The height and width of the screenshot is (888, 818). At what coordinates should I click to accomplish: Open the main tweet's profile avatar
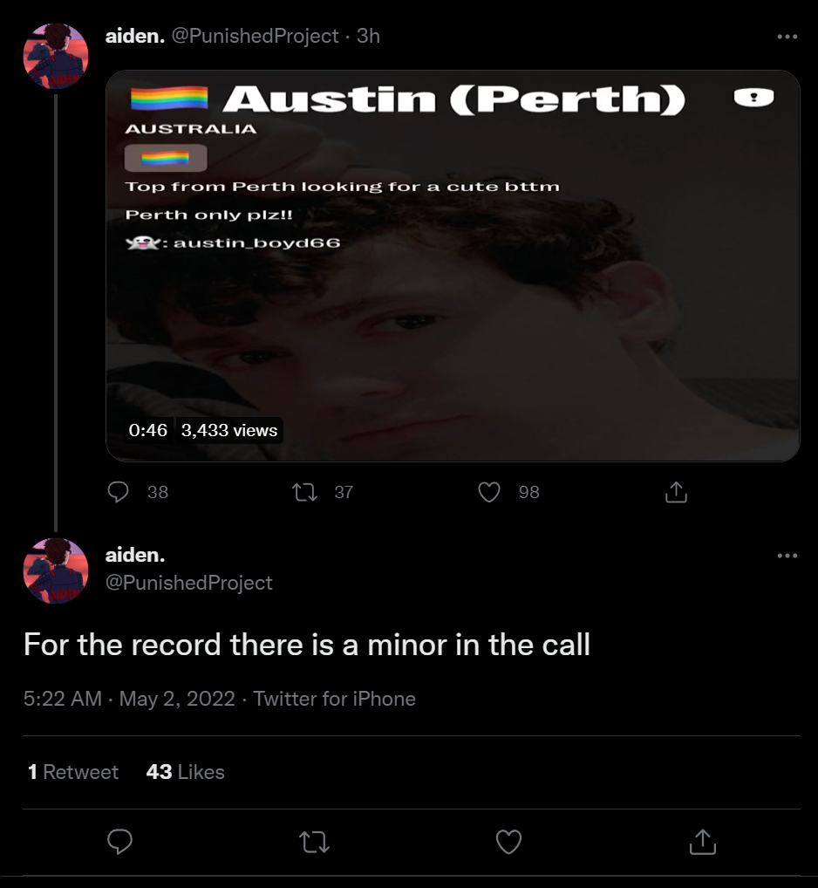56,570
